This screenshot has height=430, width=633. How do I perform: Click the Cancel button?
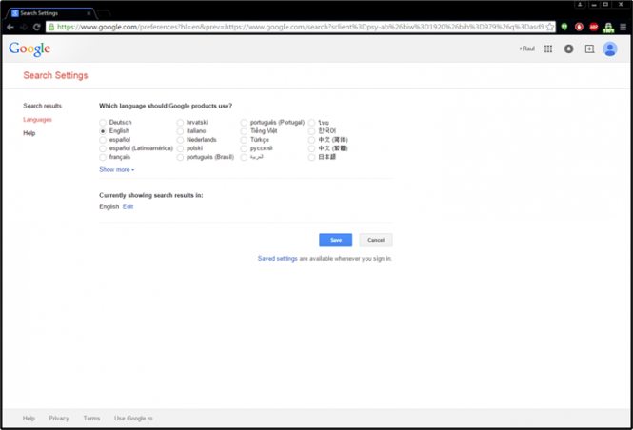pyautogui.click(x=376, y=240)
